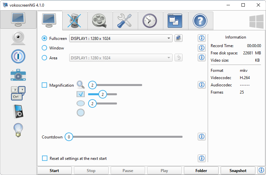Open the keyboard shortcuts sidebar icon
Screen dimensions: 266x175
point(18,93)
